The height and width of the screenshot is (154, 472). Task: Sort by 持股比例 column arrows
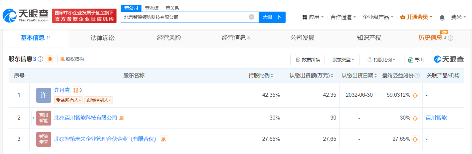(272, 76)
